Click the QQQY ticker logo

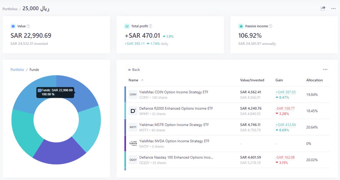coord(133,160)
